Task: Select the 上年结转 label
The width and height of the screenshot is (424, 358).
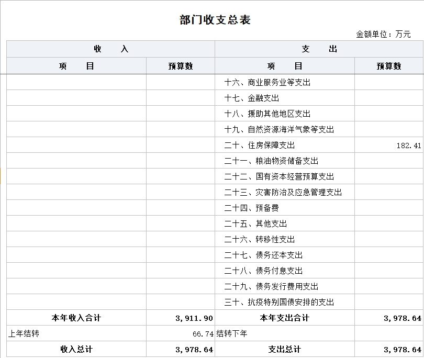Action: coord(24,333)
